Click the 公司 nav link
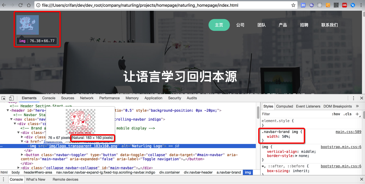 240,25
